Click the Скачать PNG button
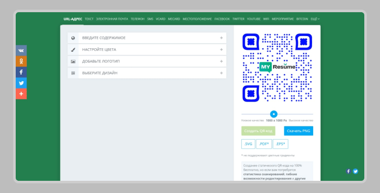Image resolution: width=380 pixels, height=193 pixels. coord(298,131)
